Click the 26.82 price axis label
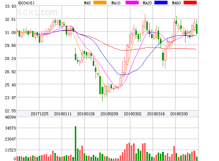The width and height of the screenshot is (219, 161). pos(10,72)
